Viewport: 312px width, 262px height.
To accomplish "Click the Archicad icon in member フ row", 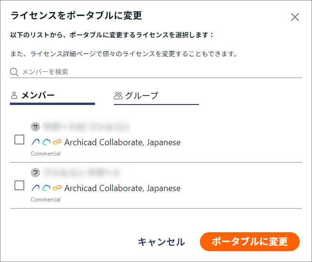I will pos(35,188).
